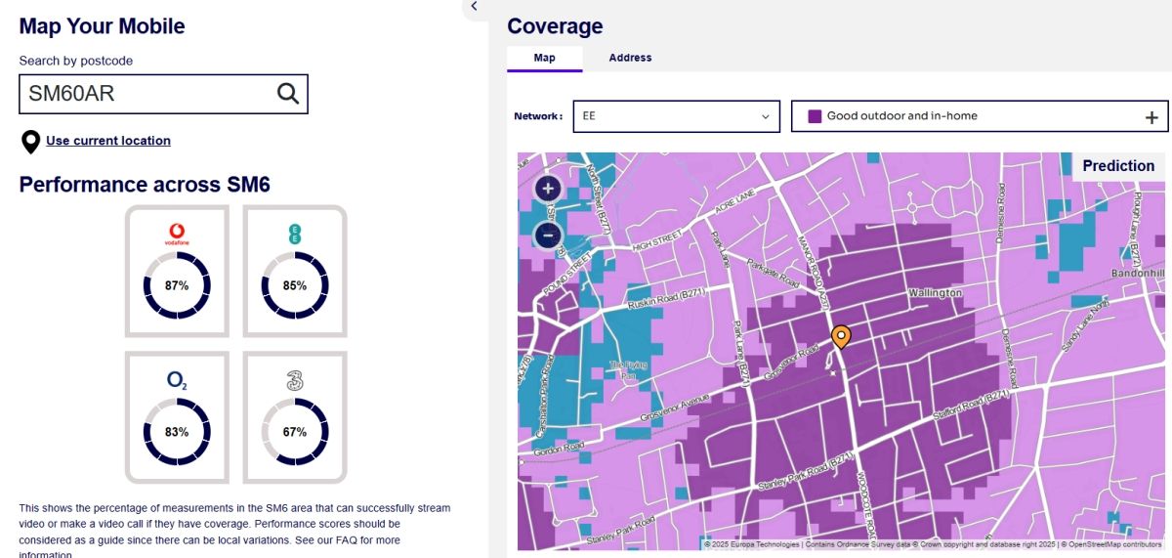Click the OpenStreetMap contributors attribution link
The width and height of the screenshot is (1172, 558).
1118,544
